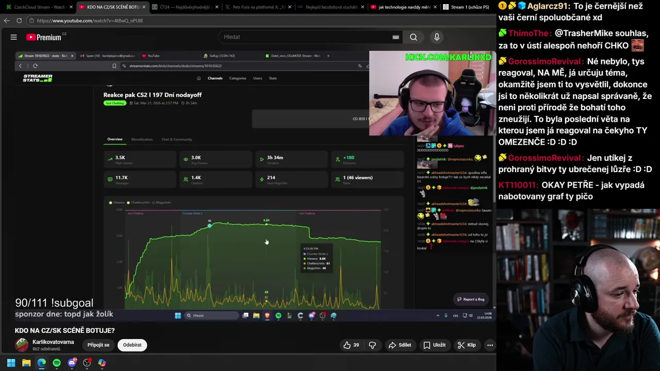Toggle Chatters/min series in chart legend
Viewport: 660px width, 371px height.
pyautogui.click(x=139, y=203)
